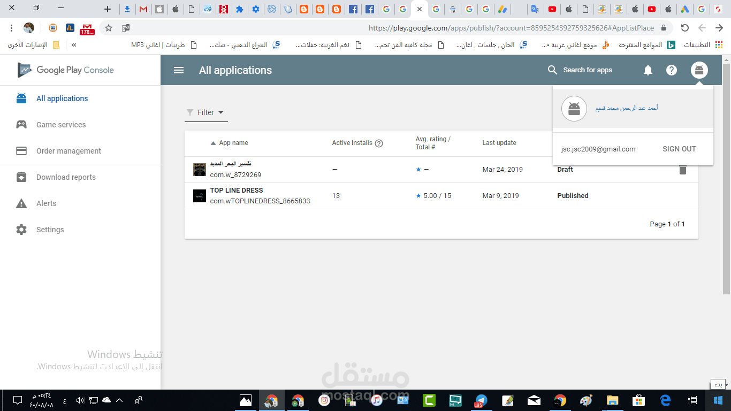
Task: Click the 5.00 / 15 rating value
Action: coord(437,196)
